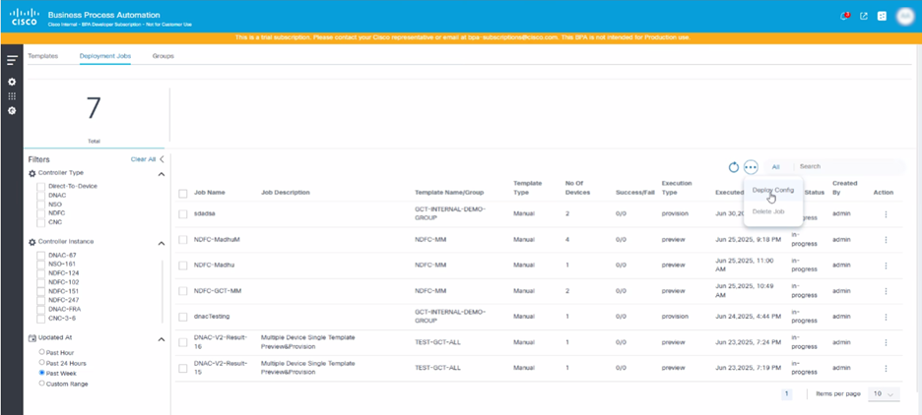Check the CNC controller type filter
This screenshot has width=922, height=415.
click(41, 222)
